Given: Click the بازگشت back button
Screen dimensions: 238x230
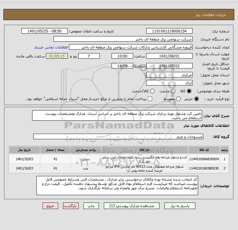Looking at the screenshot, I should pos(71,206).
